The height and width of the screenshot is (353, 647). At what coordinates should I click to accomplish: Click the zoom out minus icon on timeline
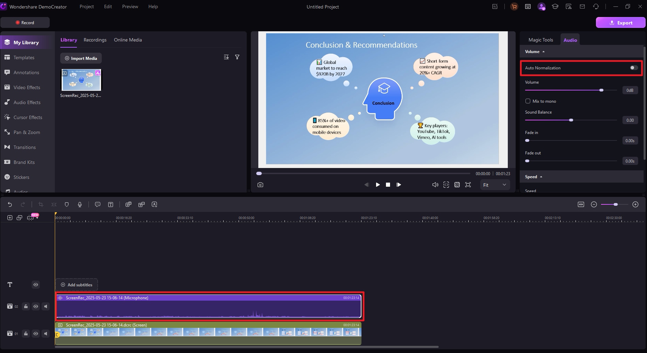tap(594, 204)
